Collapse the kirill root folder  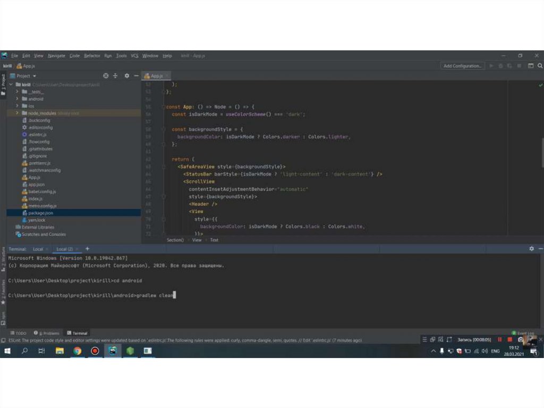pos(11,85)
